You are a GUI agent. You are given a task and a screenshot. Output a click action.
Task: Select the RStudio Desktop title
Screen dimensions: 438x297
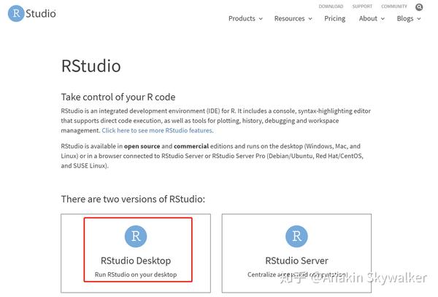pyautogui.click(x=136, y=261)
